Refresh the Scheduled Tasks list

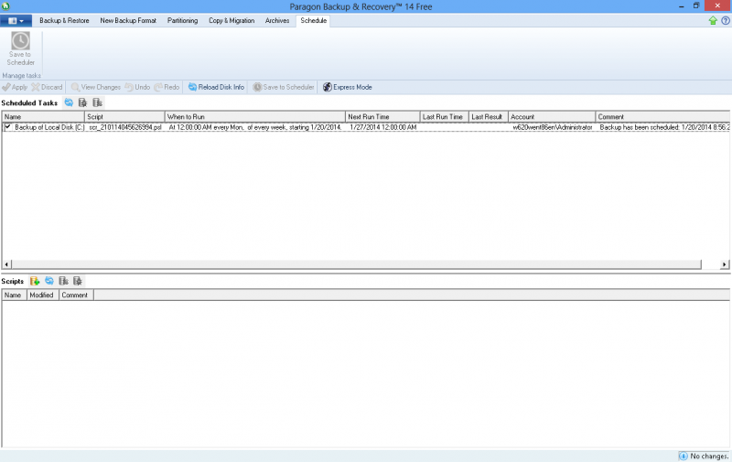[69, 102]
